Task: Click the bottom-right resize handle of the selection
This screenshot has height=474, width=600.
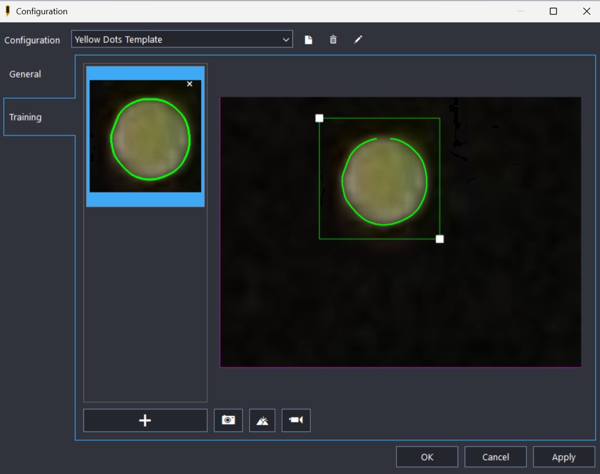Action: pos(440,239)
